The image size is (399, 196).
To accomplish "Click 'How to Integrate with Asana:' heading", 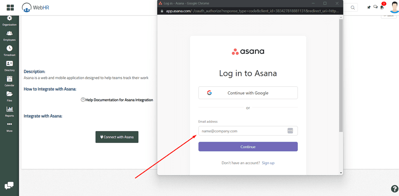I will (50, 89).
